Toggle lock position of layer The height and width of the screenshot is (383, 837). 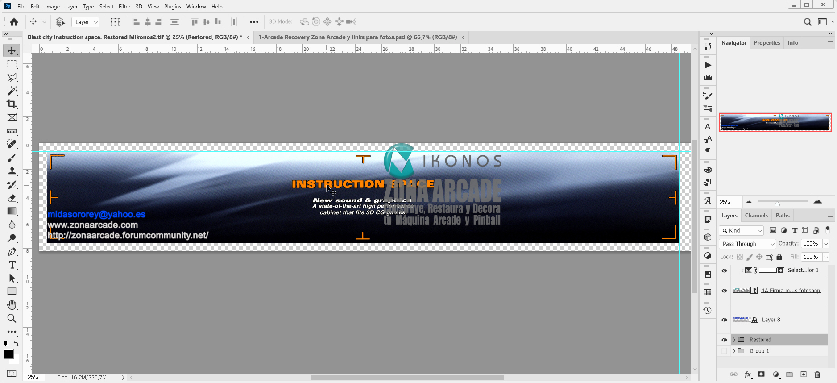759,257
